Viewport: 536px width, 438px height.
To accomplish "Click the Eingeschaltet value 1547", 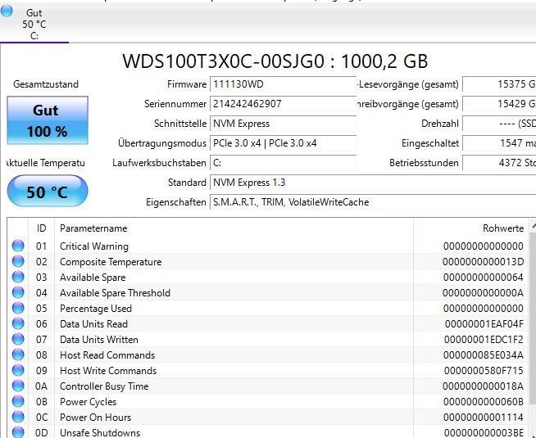I will (499, 143).
